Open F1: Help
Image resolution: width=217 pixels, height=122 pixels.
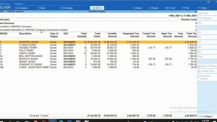(202, 8)
